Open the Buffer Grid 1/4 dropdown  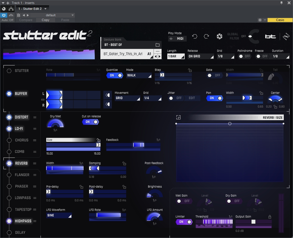[x=152, y=98]
